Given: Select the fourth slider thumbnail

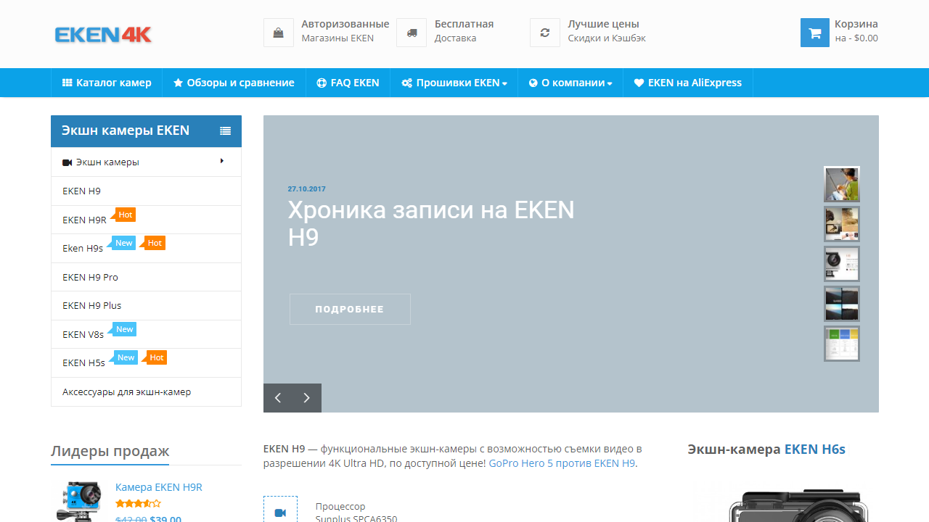Looking at the screenshot, I should [x=842, y=304].
